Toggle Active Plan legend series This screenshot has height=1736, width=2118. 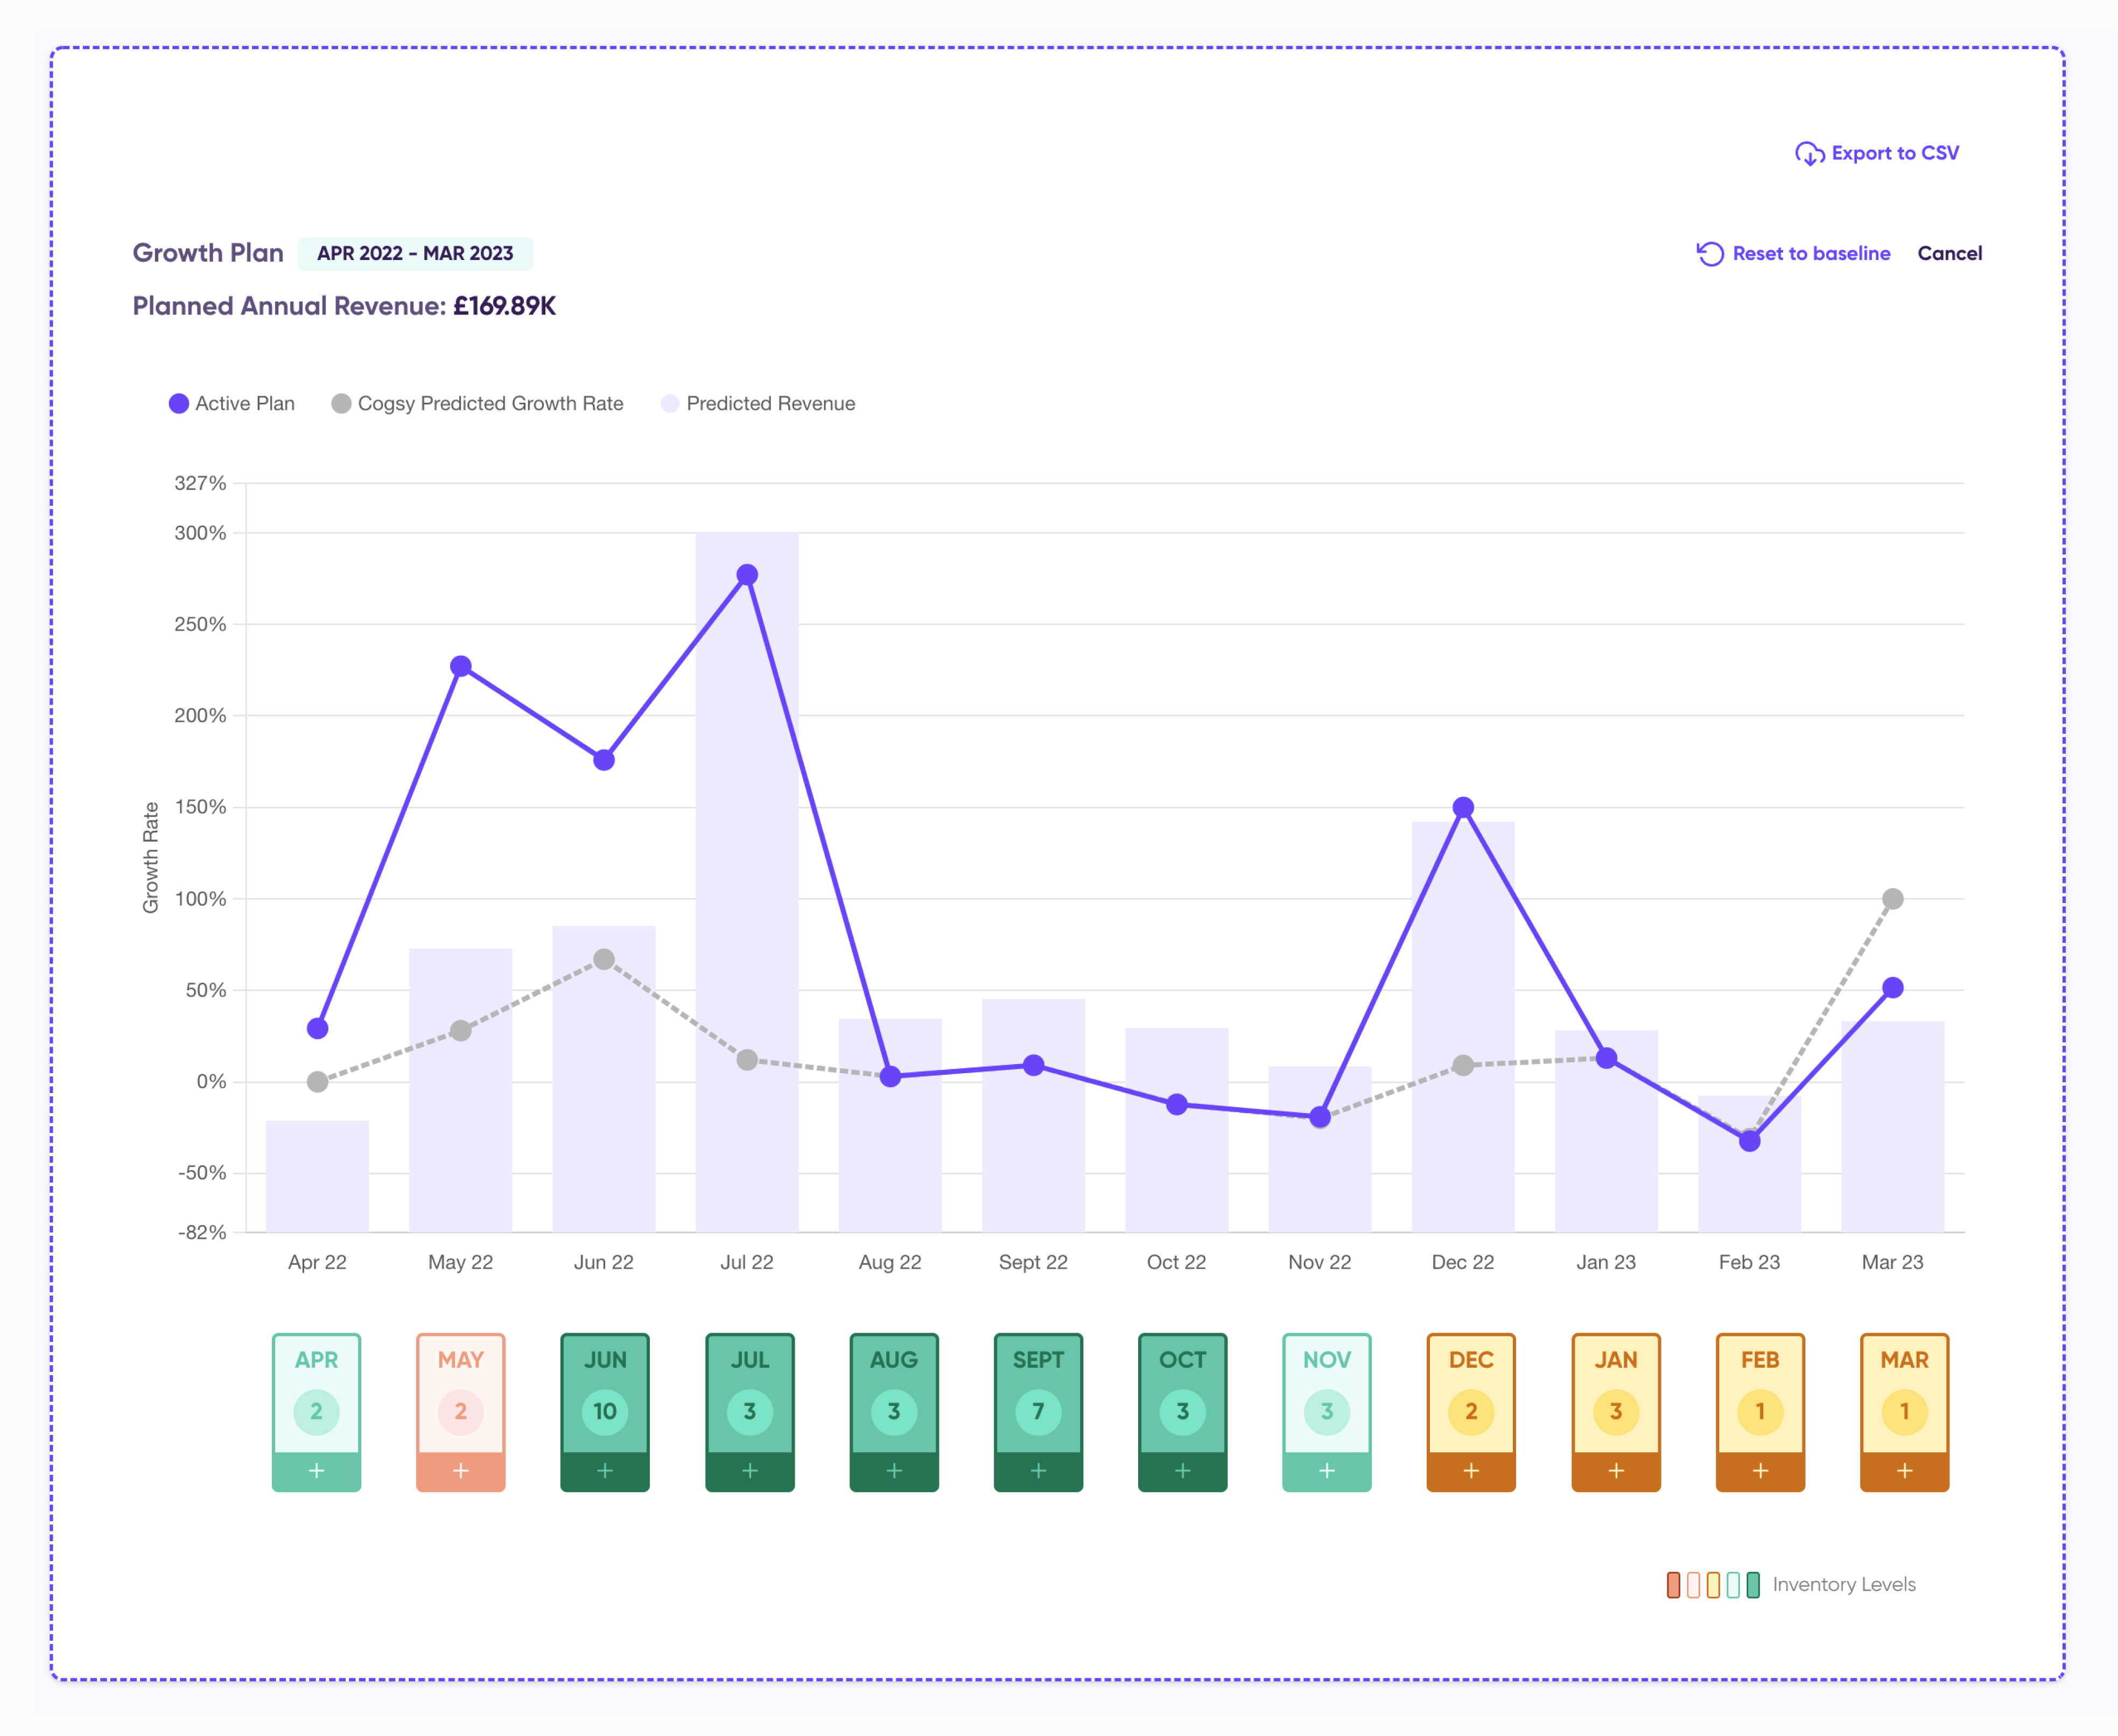click(232, 404)
